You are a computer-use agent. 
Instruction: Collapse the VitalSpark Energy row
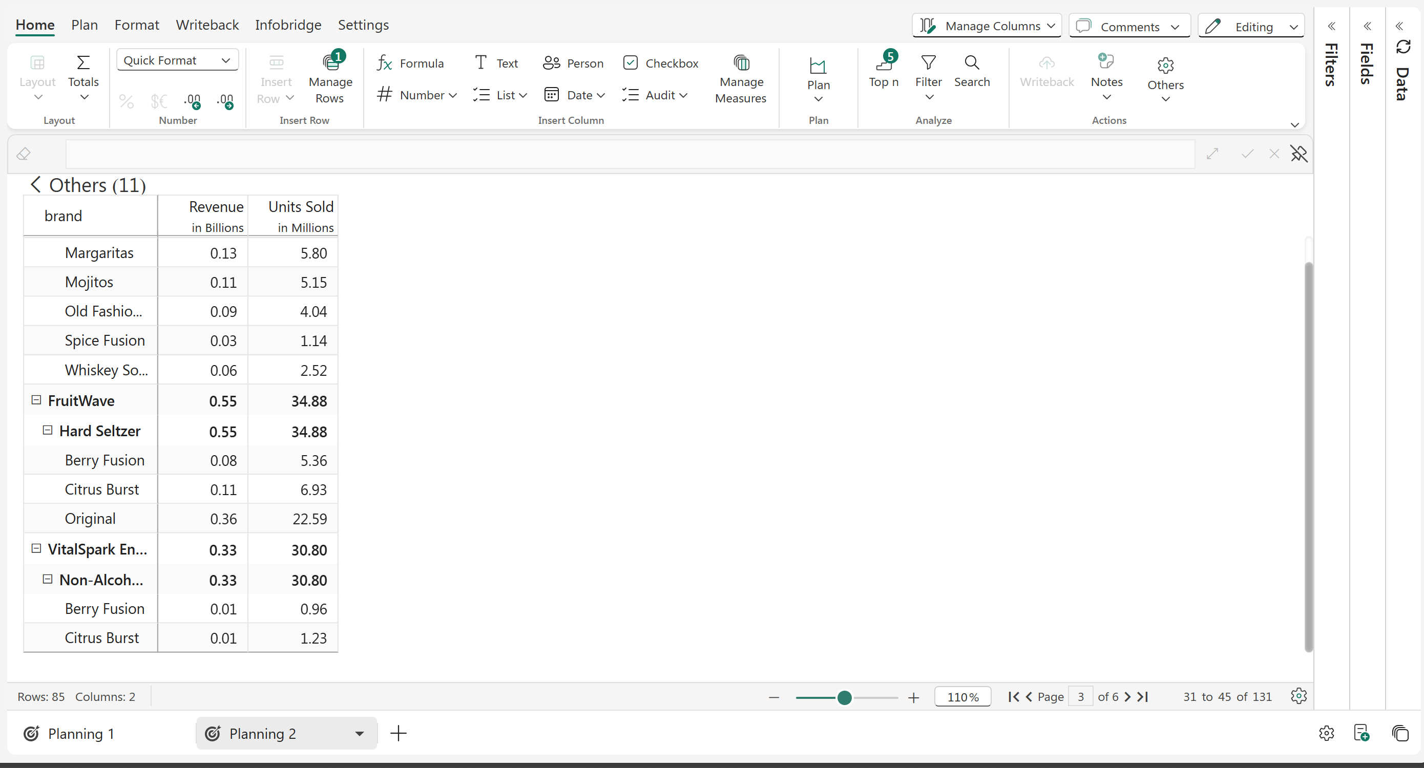tap(36, 549)
